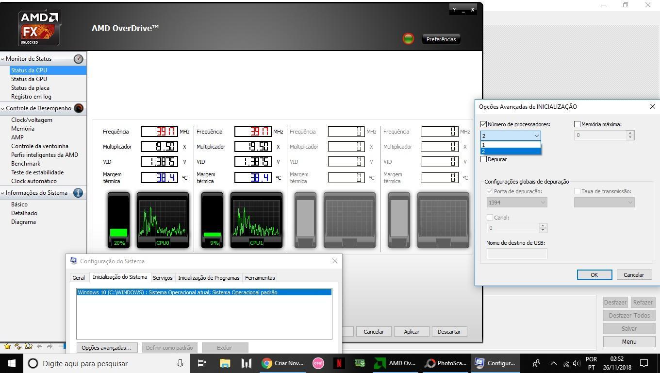Open Clock/voltagem in the sidebar
This screenshot has height=373, width=660.
point(32,120)
